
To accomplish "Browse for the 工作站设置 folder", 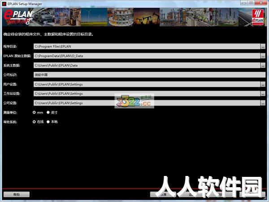I will (263, 94).
